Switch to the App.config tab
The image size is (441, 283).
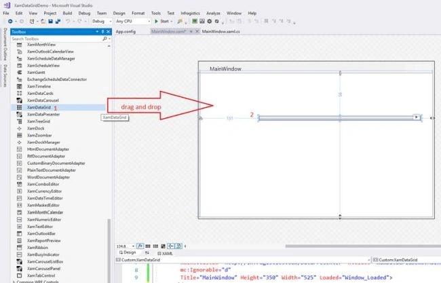point(126,31)
